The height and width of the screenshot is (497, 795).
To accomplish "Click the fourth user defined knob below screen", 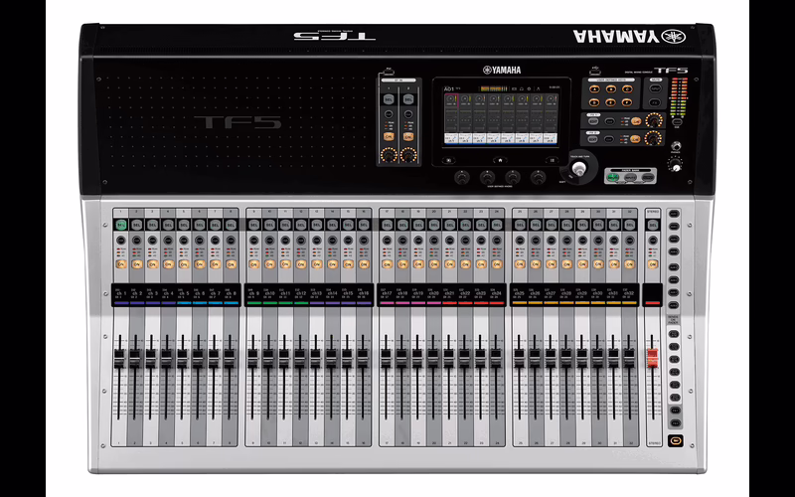I will 538,177.
